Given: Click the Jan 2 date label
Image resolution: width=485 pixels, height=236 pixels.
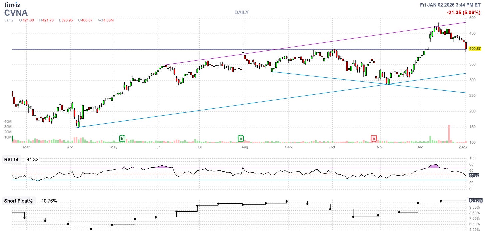Looking at the screenshot, I should click(x=9, y=20).
